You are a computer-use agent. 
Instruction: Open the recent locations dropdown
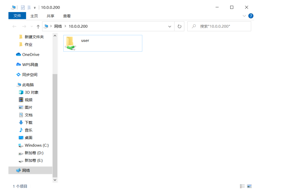pos(32,27)
